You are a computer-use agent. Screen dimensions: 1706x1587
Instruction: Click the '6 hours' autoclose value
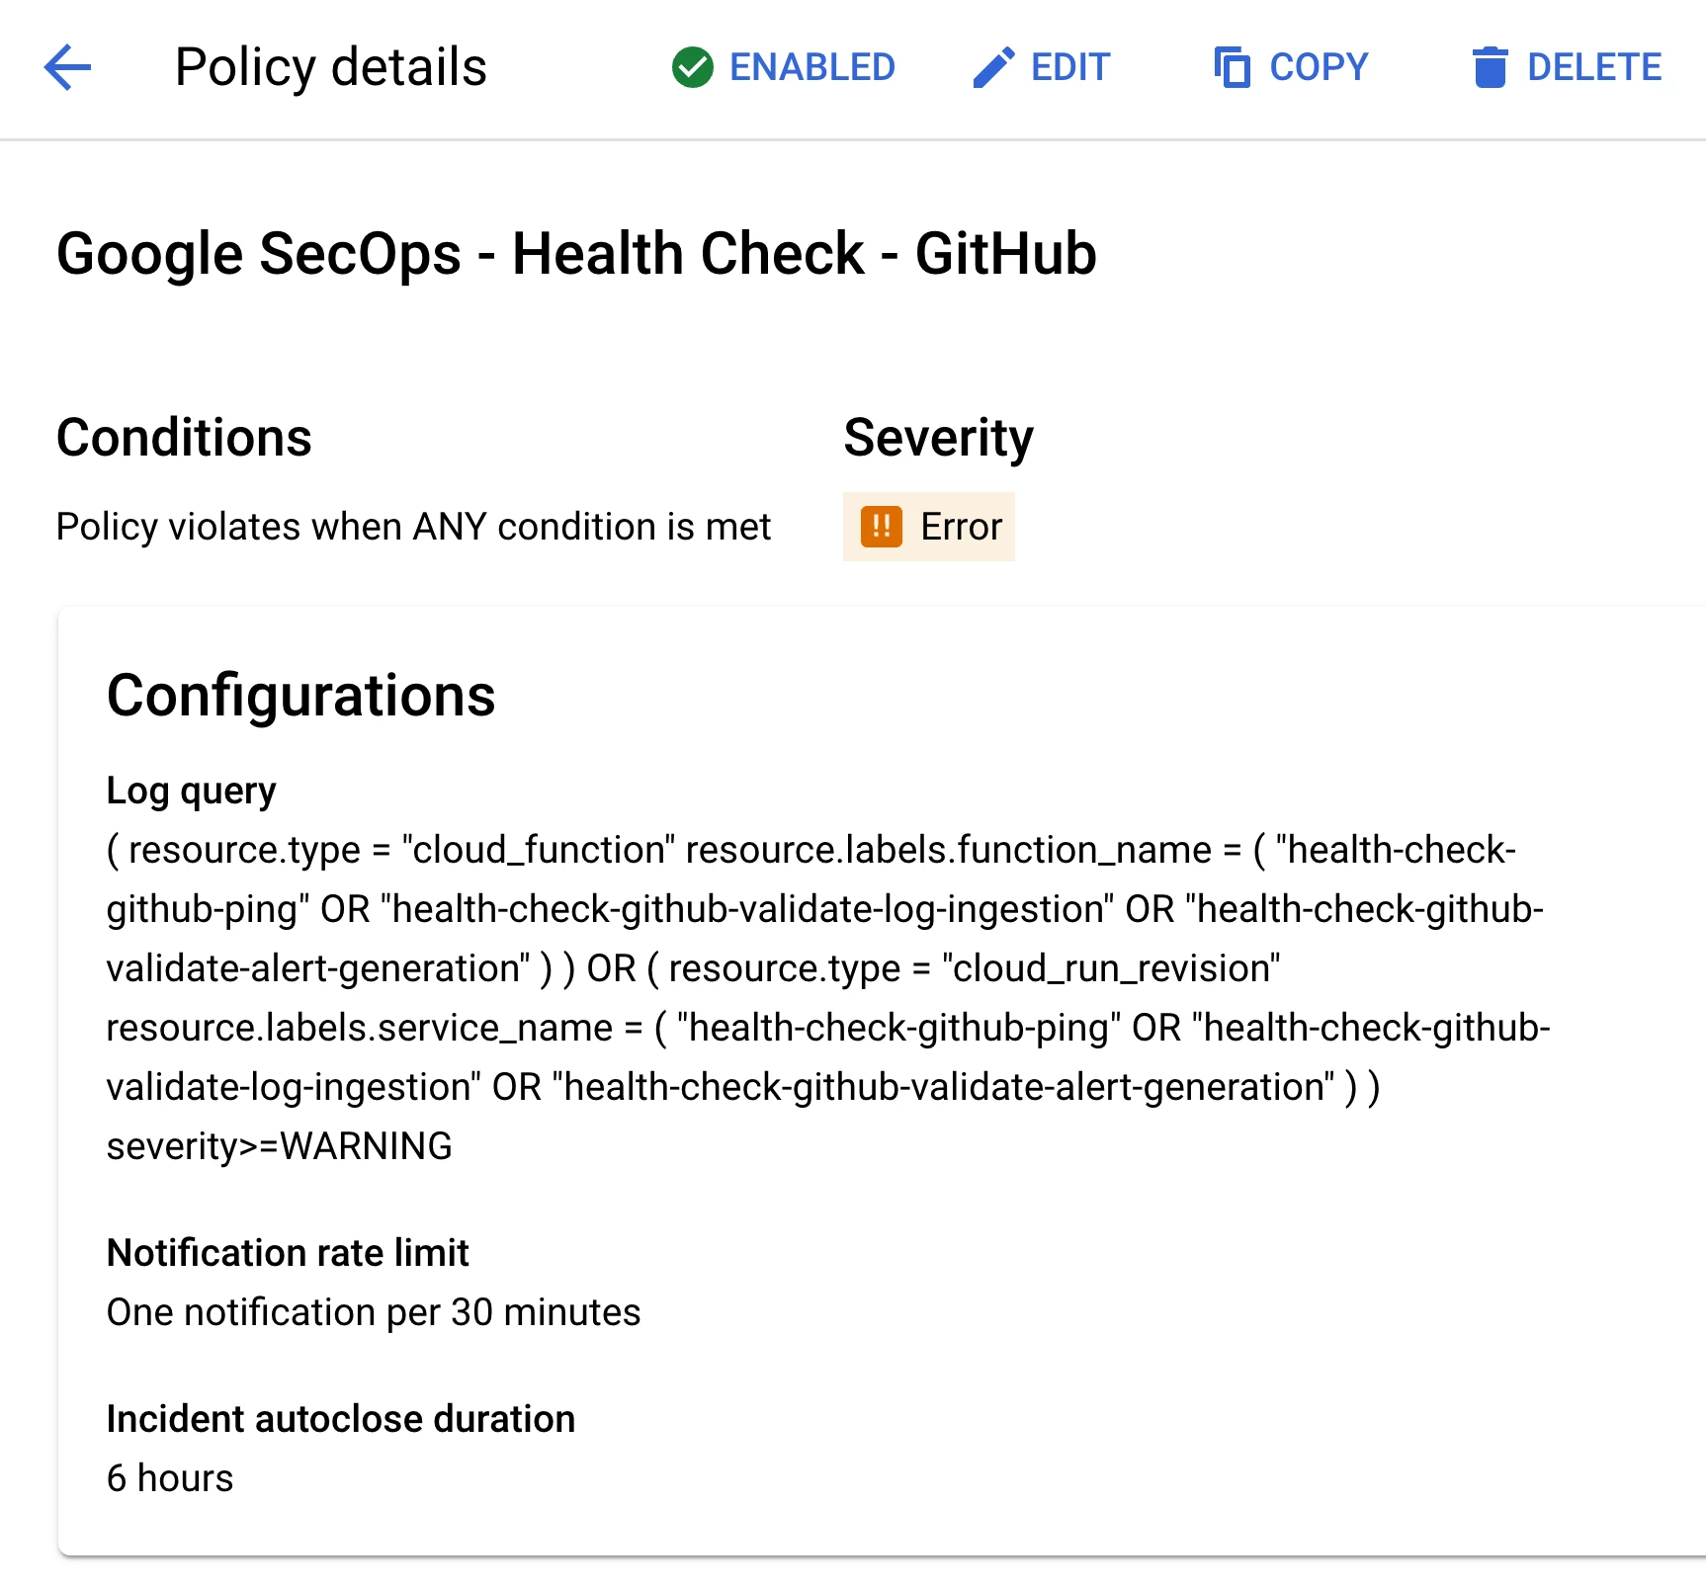(170, 1478)
